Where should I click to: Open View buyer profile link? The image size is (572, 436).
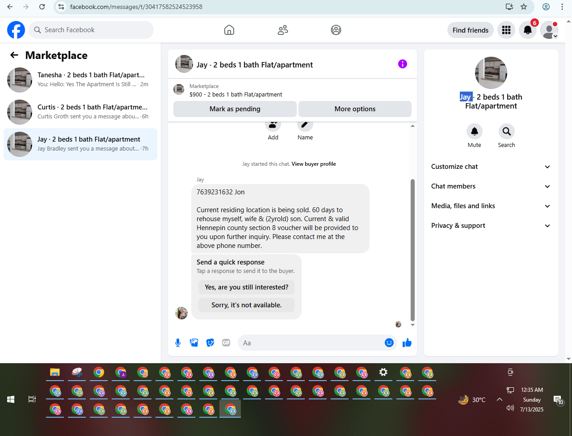(314, 164)
